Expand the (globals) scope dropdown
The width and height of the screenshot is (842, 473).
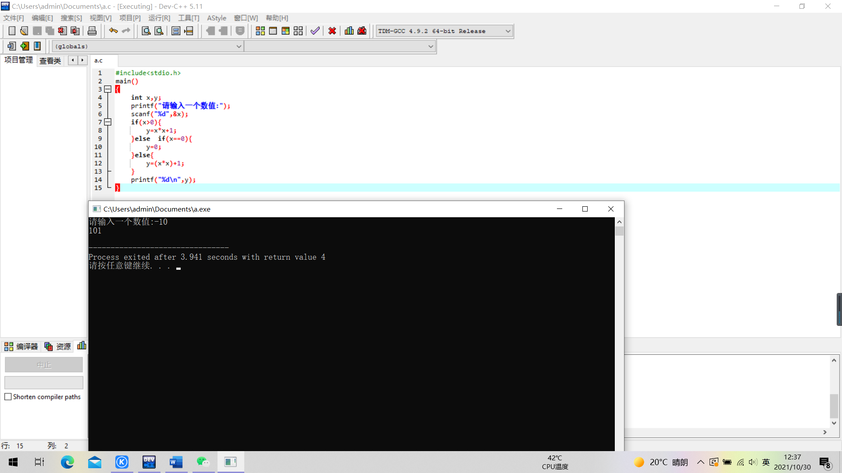coord(239,46)
